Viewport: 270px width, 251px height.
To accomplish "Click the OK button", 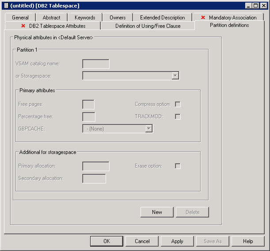I will pyautogui.click(x=106, y=241).
